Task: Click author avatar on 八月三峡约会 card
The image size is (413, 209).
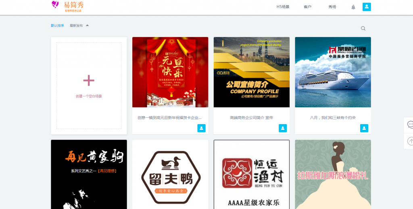Action: pyautogui.click(x=364, y=128)
